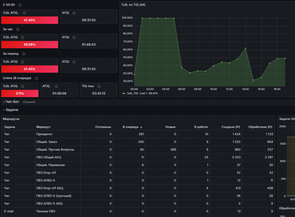The height and width of the screenshot is (217, 295).
Task: Click the 62% peak point at 14:00
Action: (246, 49)
